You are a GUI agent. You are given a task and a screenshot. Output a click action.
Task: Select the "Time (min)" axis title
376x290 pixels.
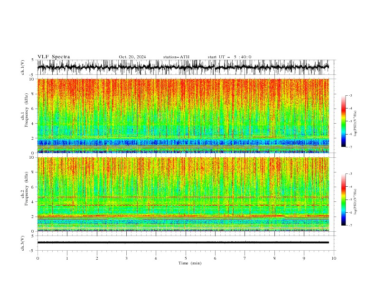click(190, 263)
